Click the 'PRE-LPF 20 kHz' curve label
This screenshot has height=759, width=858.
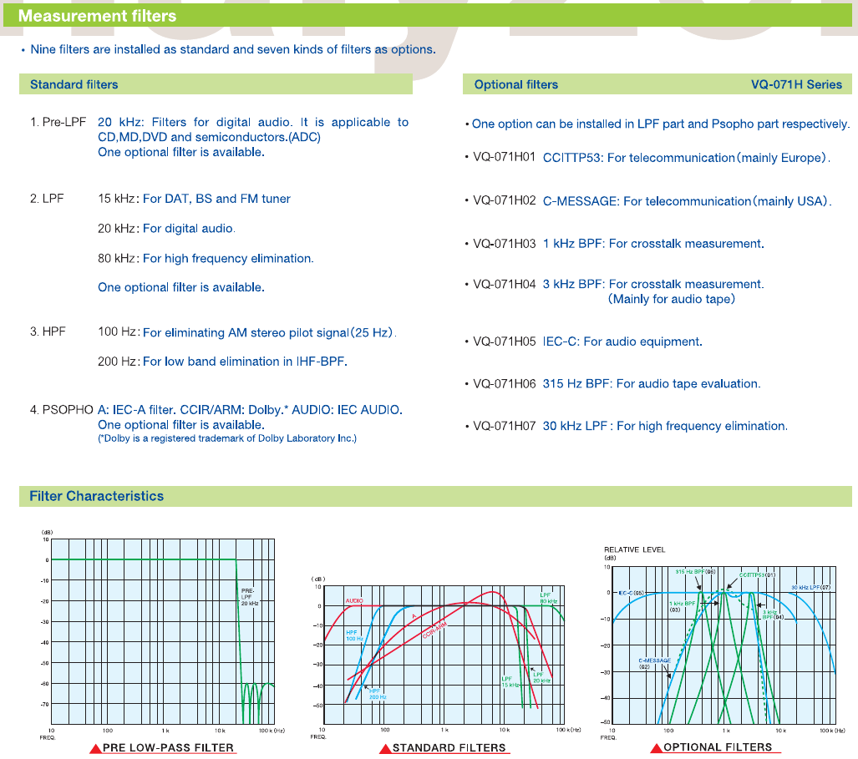coord(250,596)
